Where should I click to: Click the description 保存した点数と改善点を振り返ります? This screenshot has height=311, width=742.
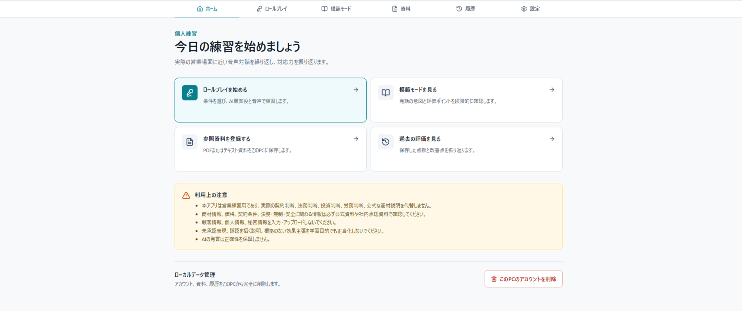tap(437, 150)
